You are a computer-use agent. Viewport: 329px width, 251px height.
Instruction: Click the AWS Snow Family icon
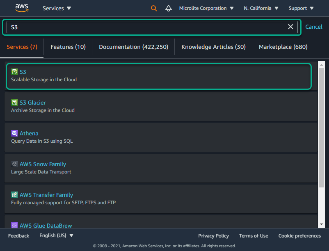click(x=14, y=164)
